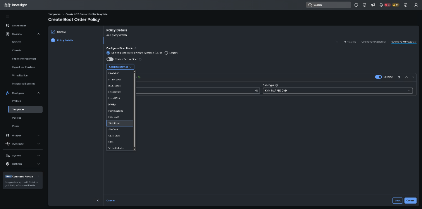
Task: Click the yellow warnings badge
Action: 396,5
